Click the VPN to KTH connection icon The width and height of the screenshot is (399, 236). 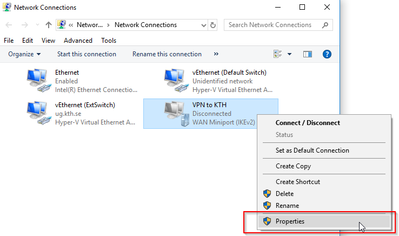pyautogui.click(x=176, y=112)
